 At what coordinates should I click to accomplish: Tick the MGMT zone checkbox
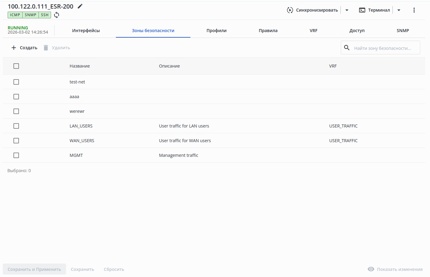click(16, 155)
